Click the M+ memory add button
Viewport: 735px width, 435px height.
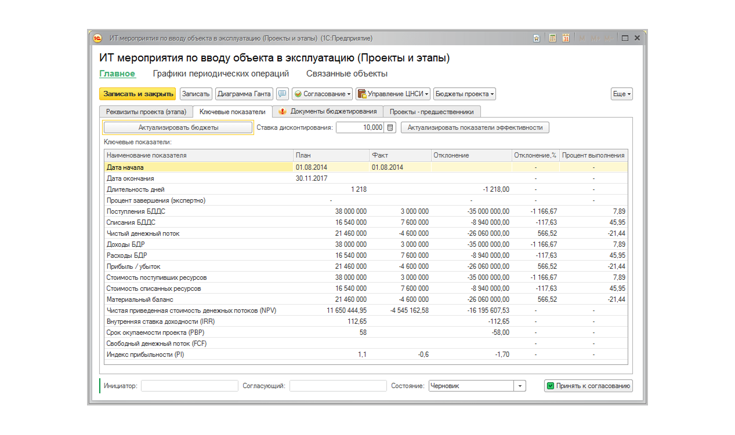tap(595, 38)
